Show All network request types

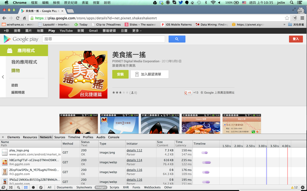pyautogui.click(x=49, y=187)
